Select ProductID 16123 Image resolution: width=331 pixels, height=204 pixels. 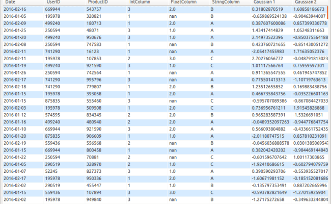(93, 52)
